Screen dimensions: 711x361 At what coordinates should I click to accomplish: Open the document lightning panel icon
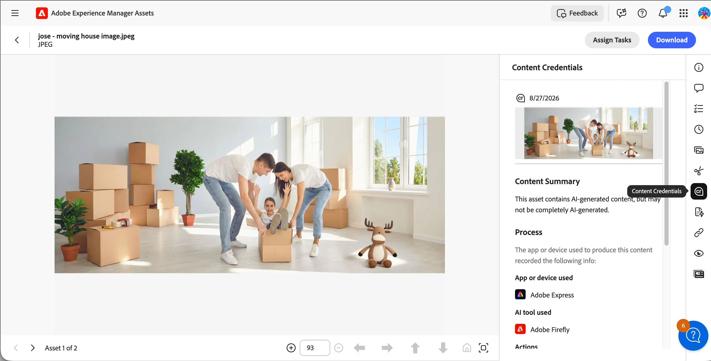tap(699, 212)
